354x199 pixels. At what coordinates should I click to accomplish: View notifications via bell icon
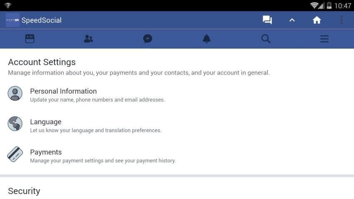206,39
